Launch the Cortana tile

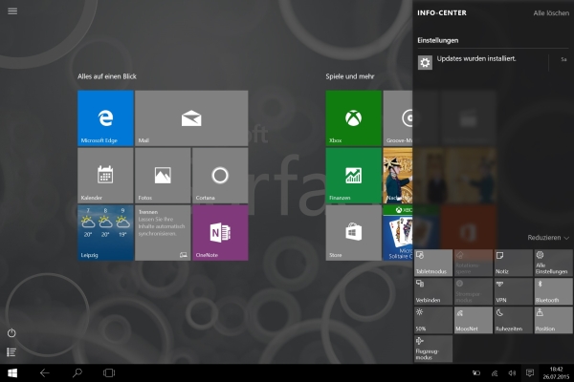pyautogui.click(x=220, y=176)
